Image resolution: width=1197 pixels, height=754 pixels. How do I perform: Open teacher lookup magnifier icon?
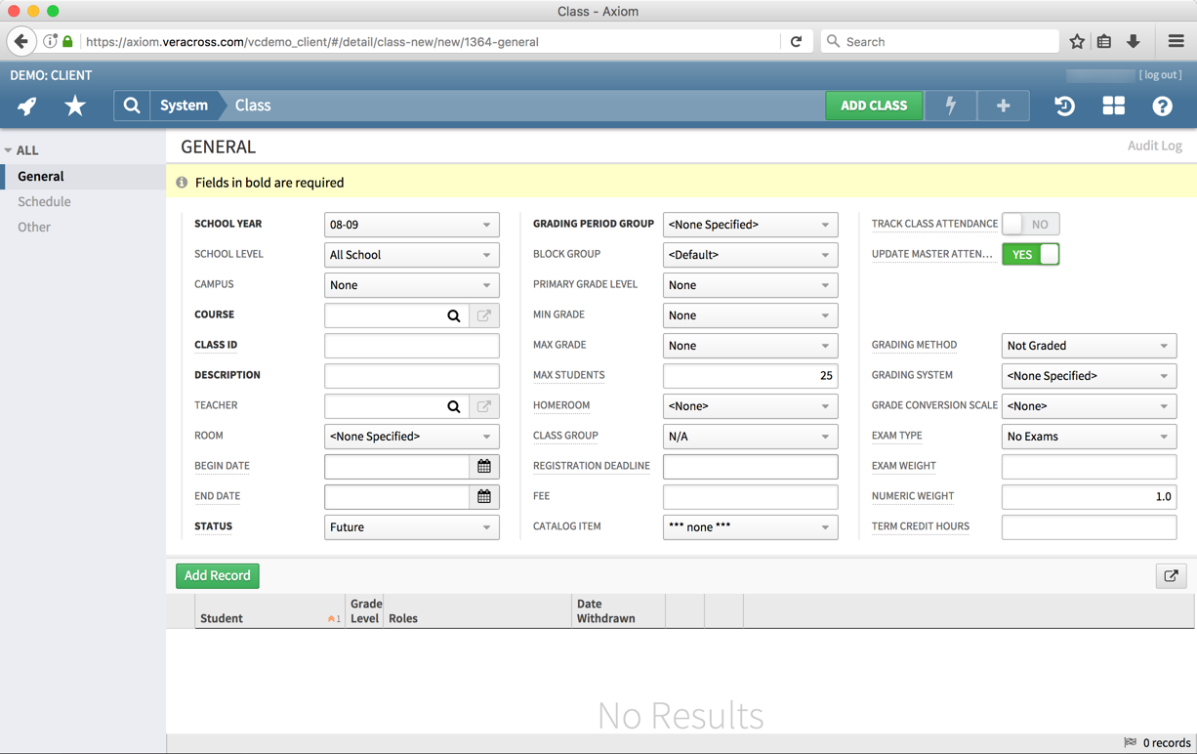[x=454, y=406]
